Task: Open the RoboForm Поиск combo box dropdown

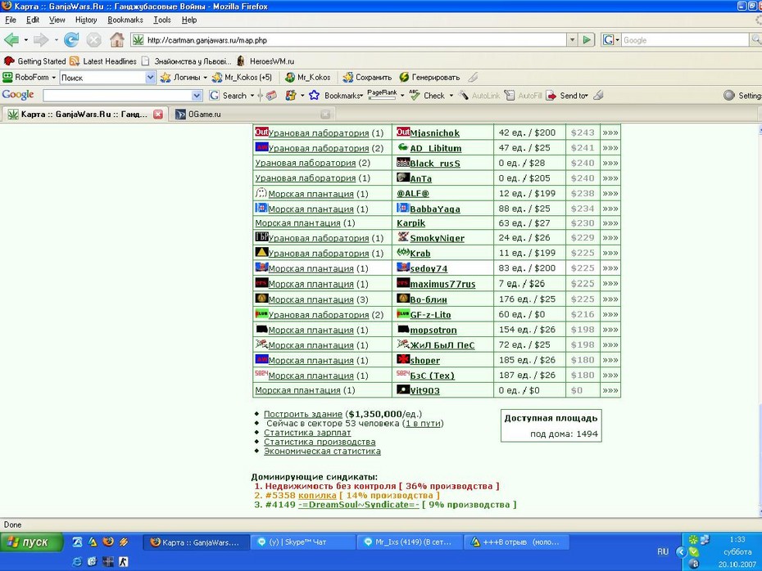Action: [x=150, y=77]
